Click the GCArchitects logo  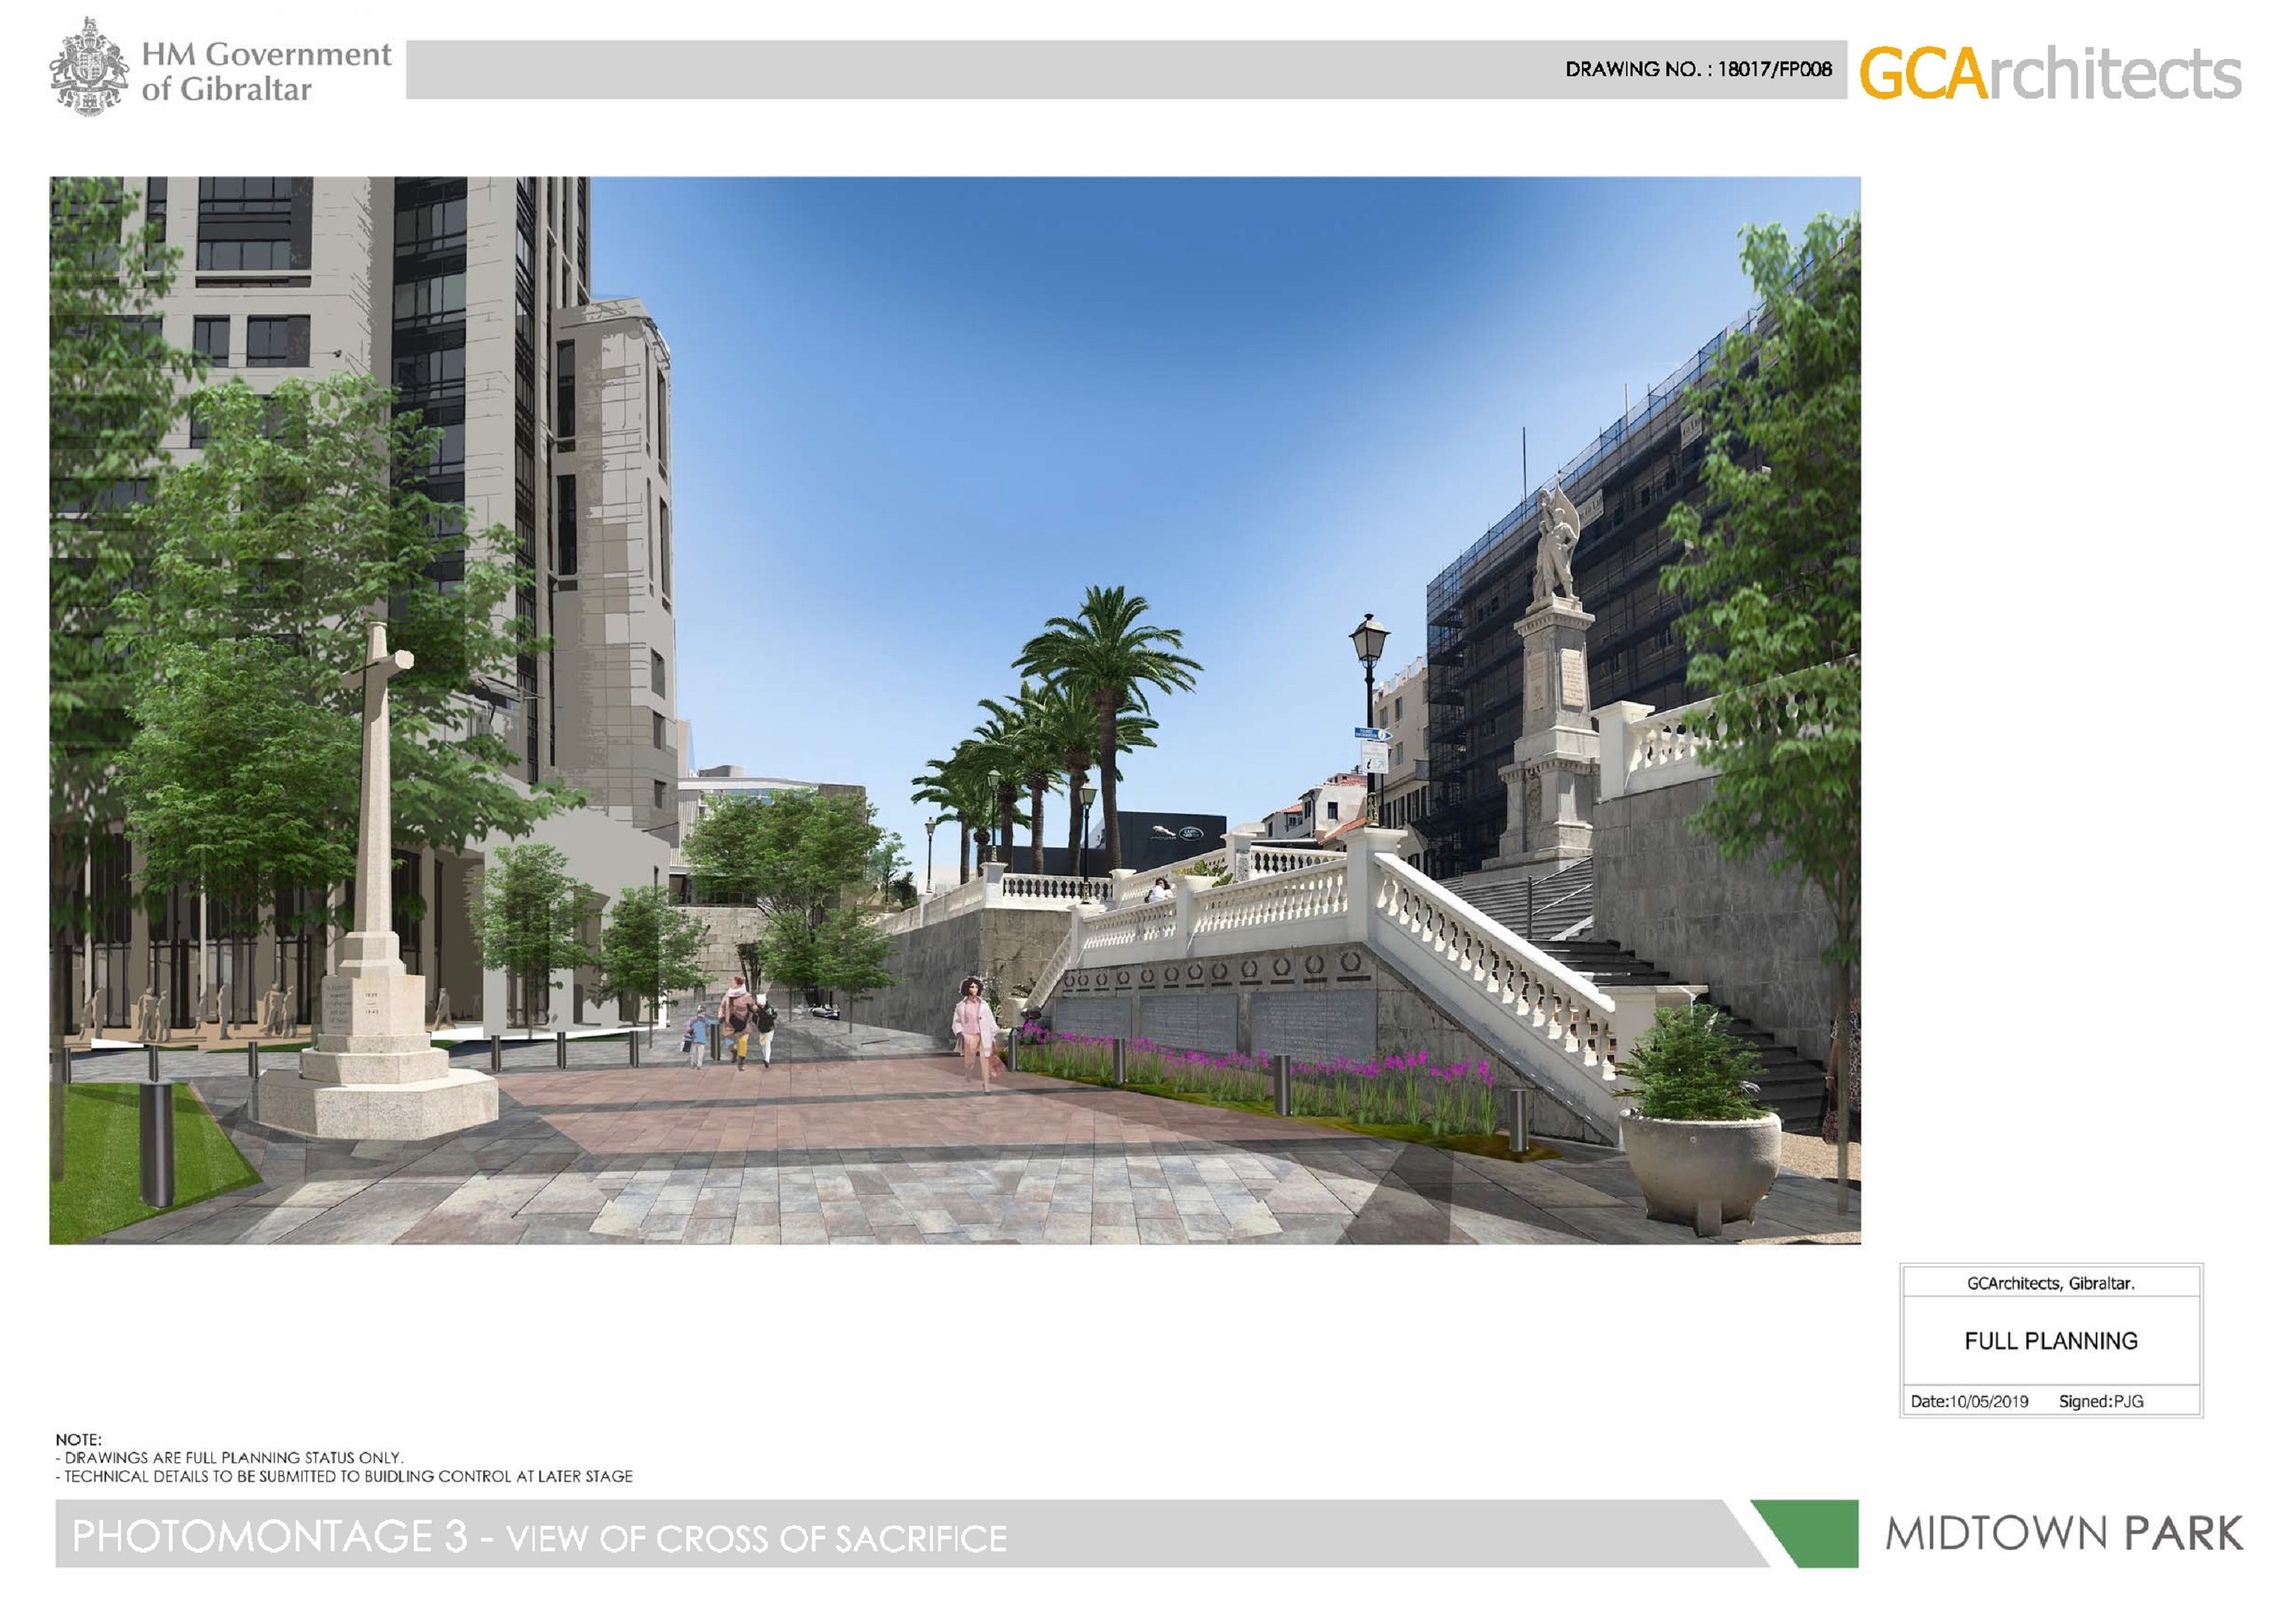2050,75
